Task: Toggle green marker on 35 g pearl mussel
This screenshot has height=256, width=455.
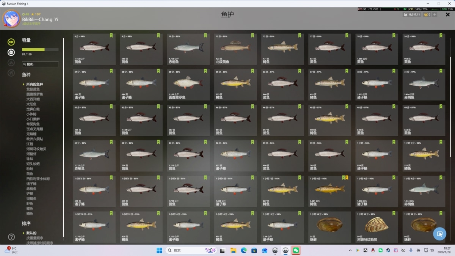Action: pyautogui.click(x=347, y=214)
